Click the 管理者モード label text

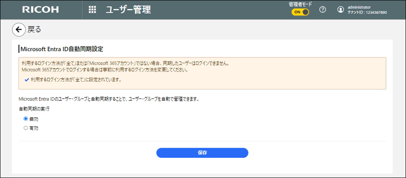coord(300,4)
